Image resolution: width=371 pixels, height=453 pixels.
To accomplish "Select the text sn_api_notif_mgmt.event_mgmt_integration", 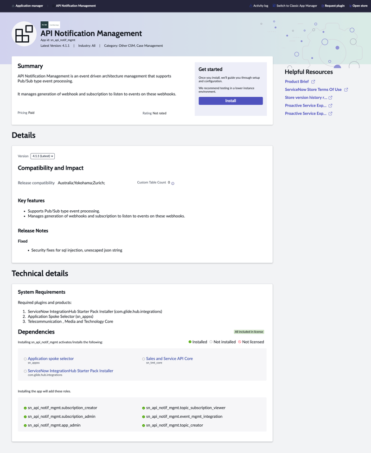I will 184,416.
